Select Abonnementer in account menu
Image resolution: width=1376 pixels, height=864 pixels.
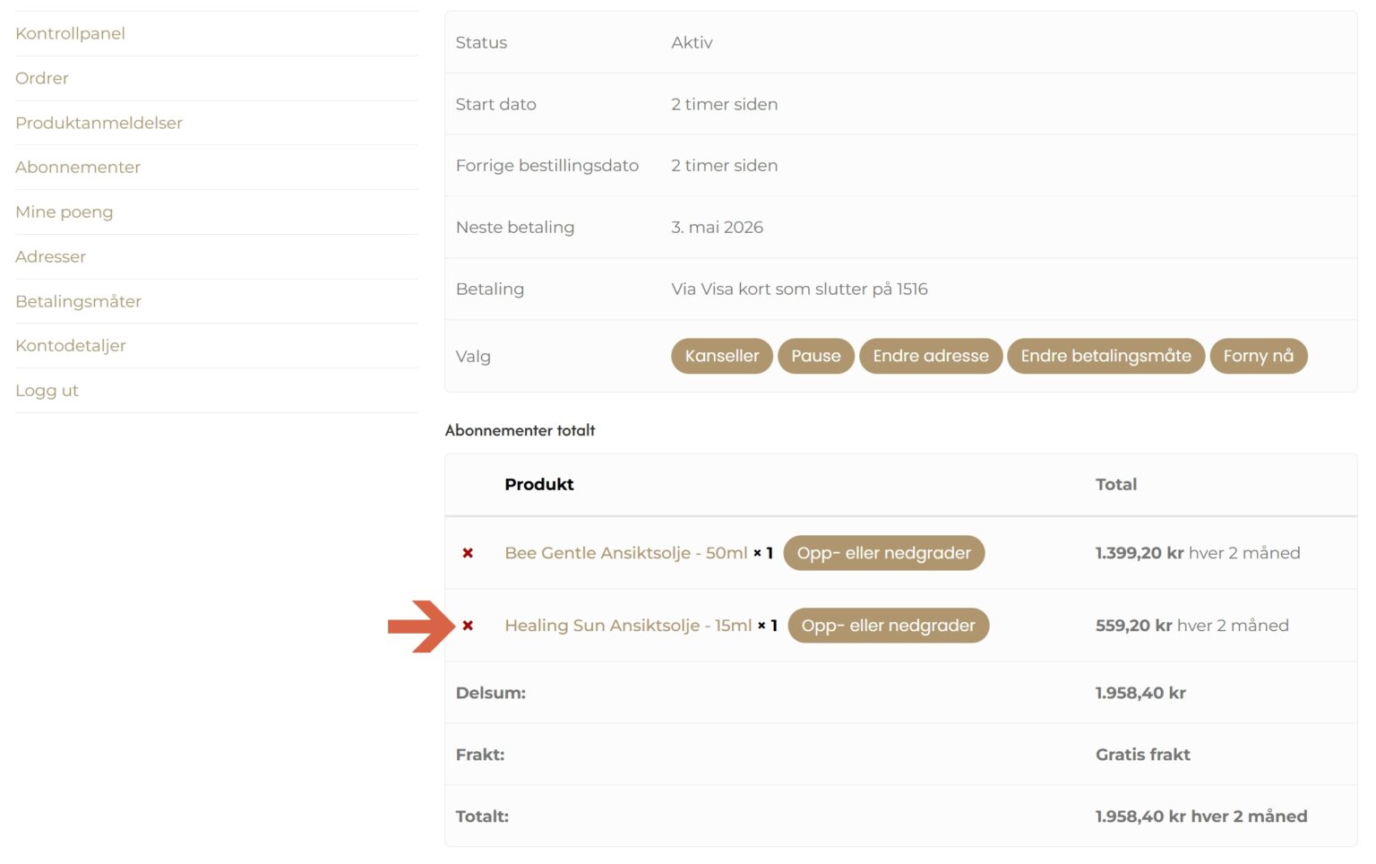pos(78,167)
